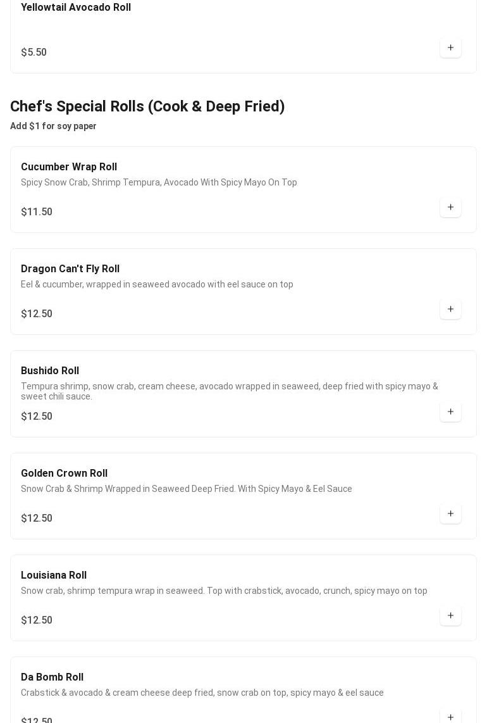Open the Yellowtail Avocado Roll item title
Image resolution: width=487 pixels, height=723 pixels.
[x=76, y=8]
